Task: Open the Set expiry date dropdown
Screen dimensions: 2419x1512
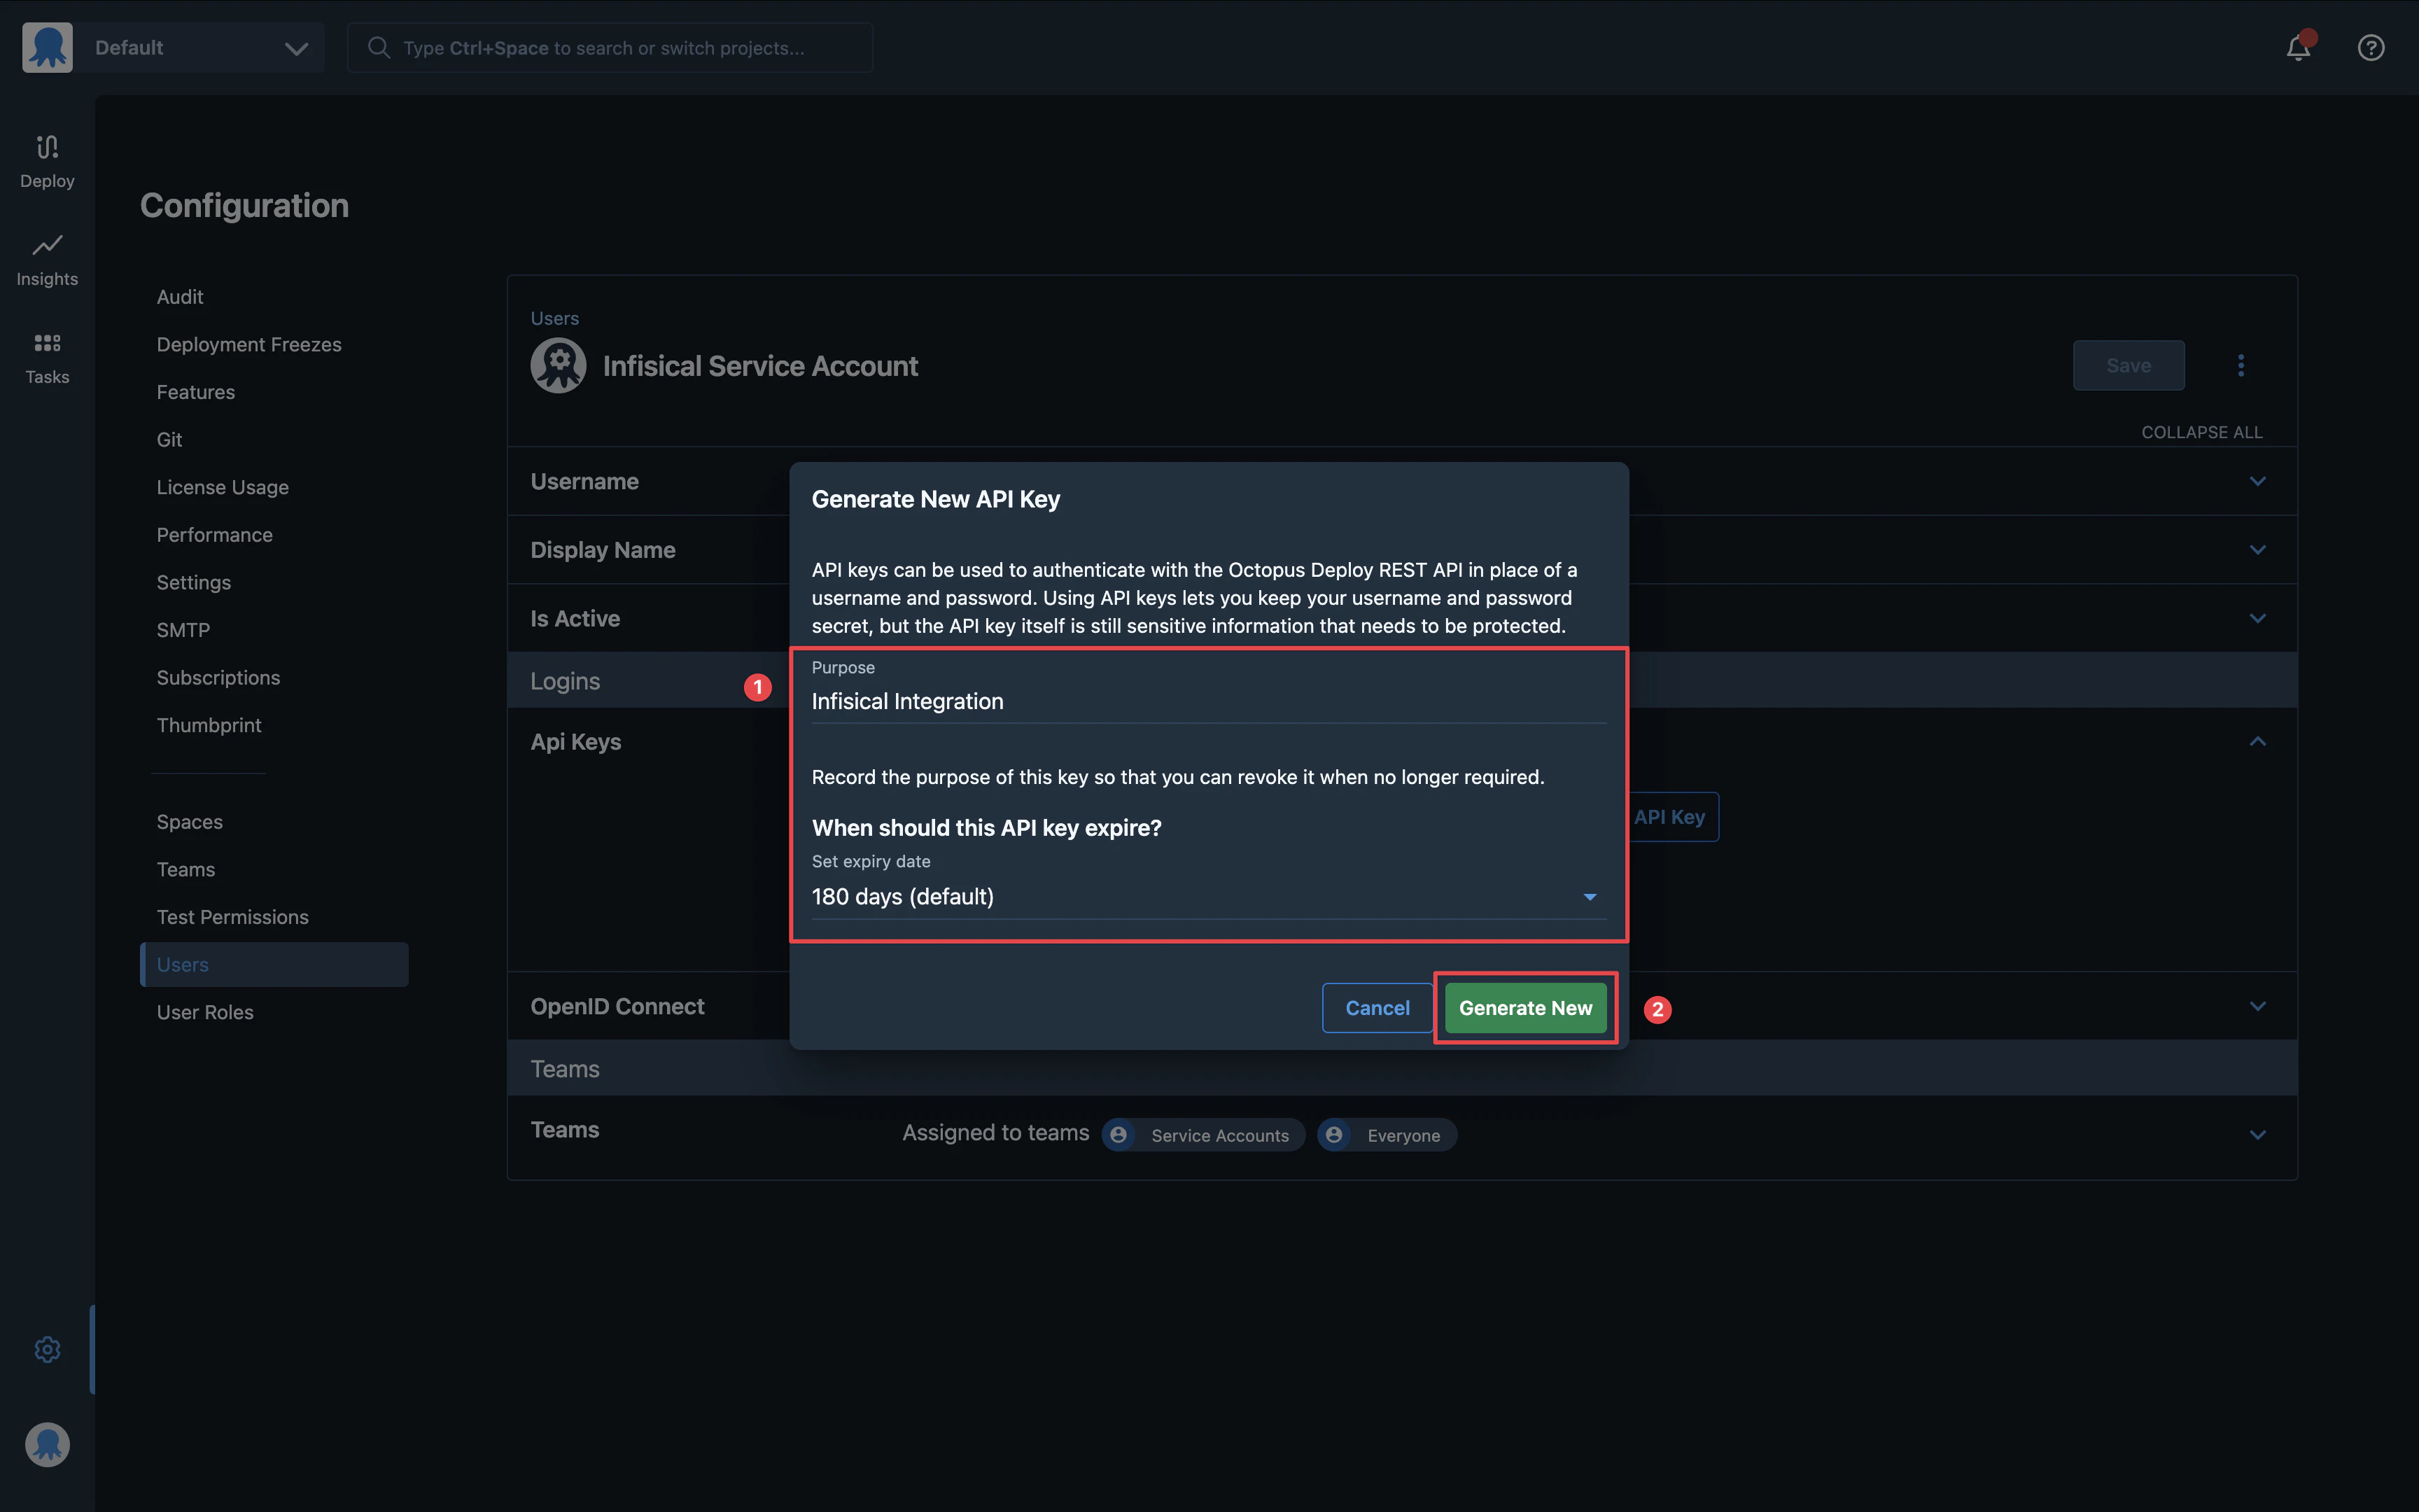Action: point(1209,896)
